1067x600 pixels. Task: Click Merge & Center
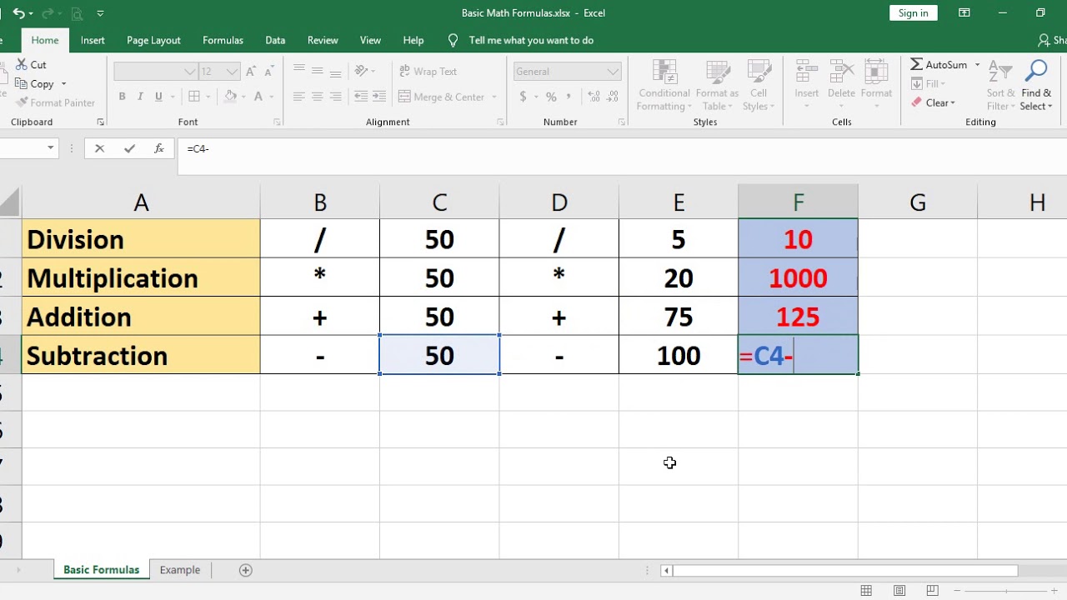[442, 97]
